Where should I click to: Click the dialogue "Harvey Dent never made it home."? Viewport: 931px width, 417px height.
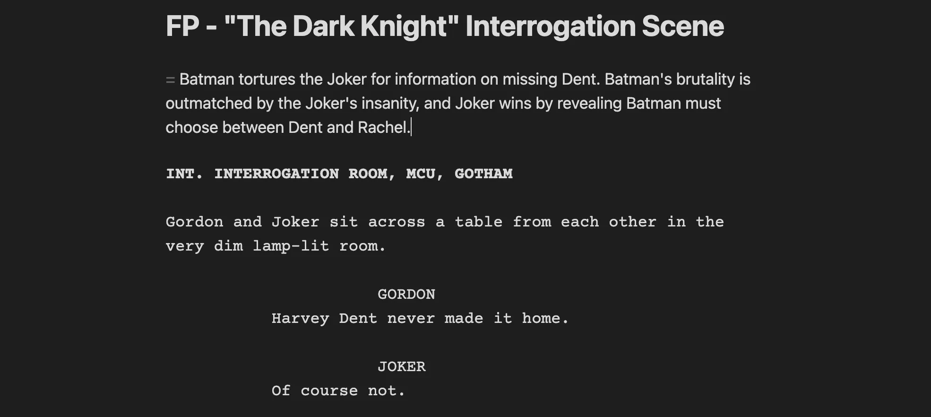pyautogui.click(x=420, y=318)
